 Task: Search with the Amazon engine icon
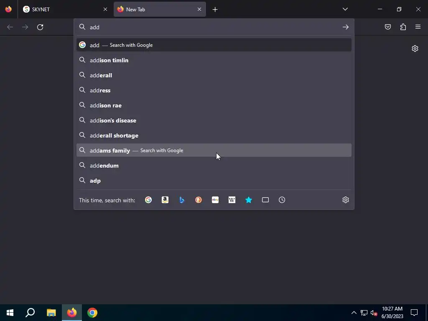click(165, 200)
